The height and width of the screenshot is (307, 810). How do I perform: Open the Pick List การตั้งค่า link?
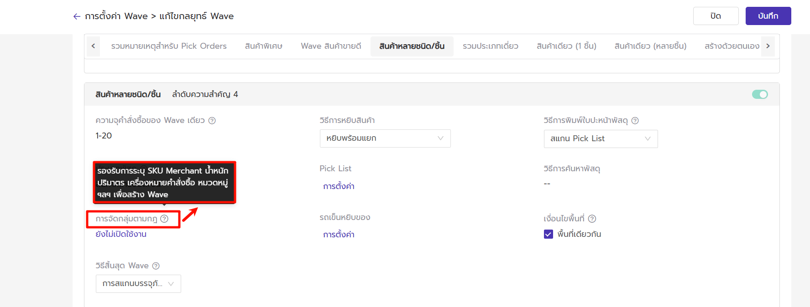[x=339, y=186]
